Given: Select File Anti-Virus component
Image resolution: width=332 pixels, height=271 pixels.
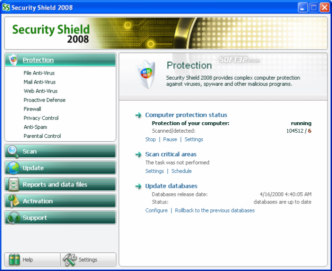Looking at the screenshot, I should [39, 73].
